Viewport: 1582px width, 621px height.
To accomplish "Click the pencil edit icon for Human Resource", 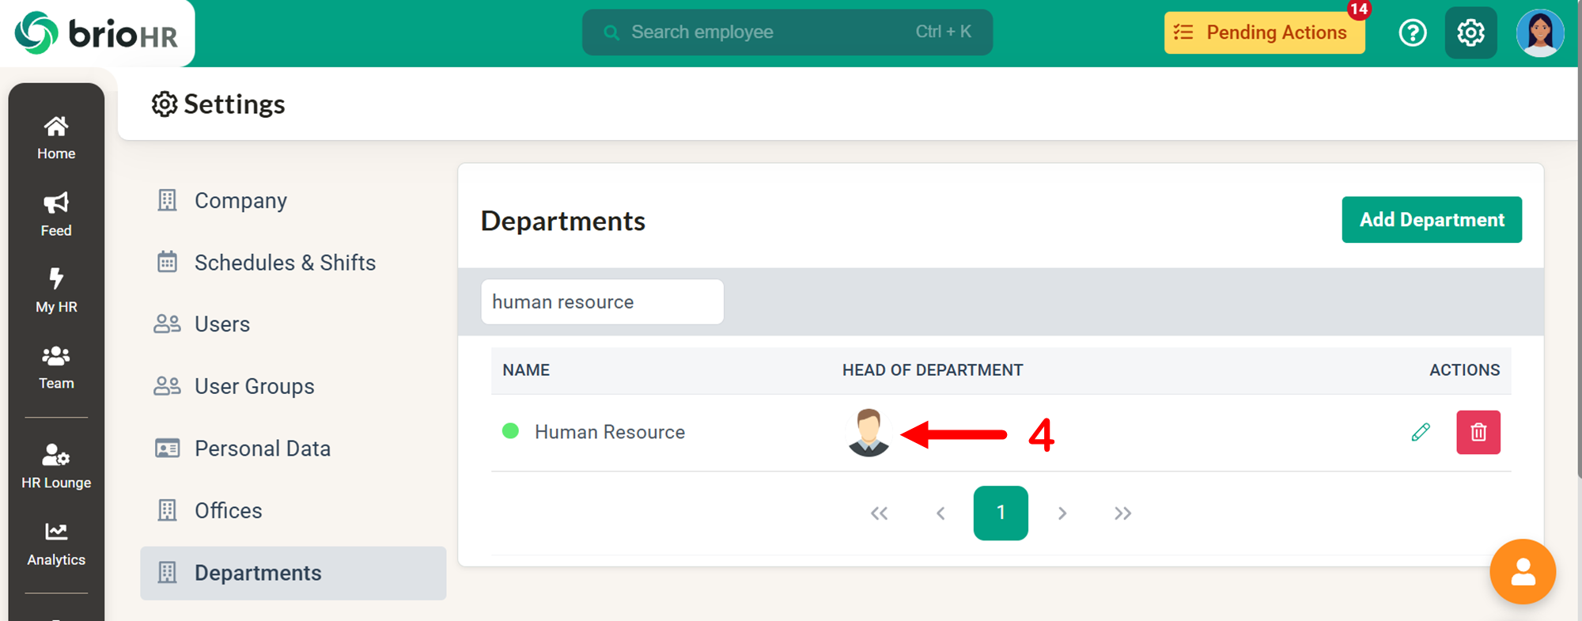I will [1420, 432].
